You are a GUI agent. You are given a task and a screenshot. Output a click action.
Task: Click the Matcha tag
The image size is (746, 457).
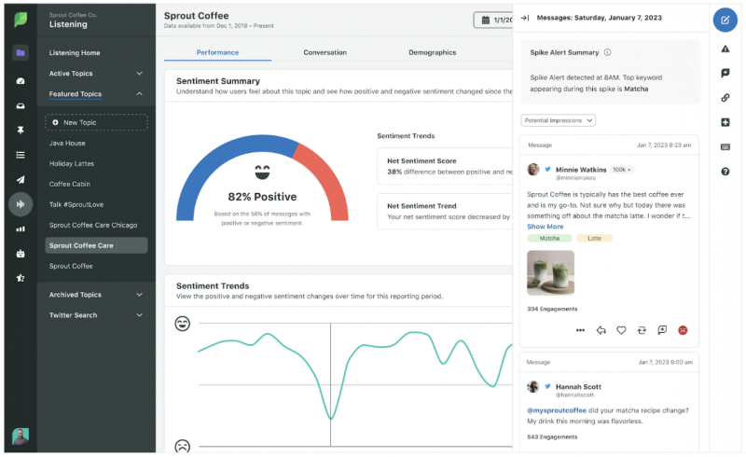(549, 238)
